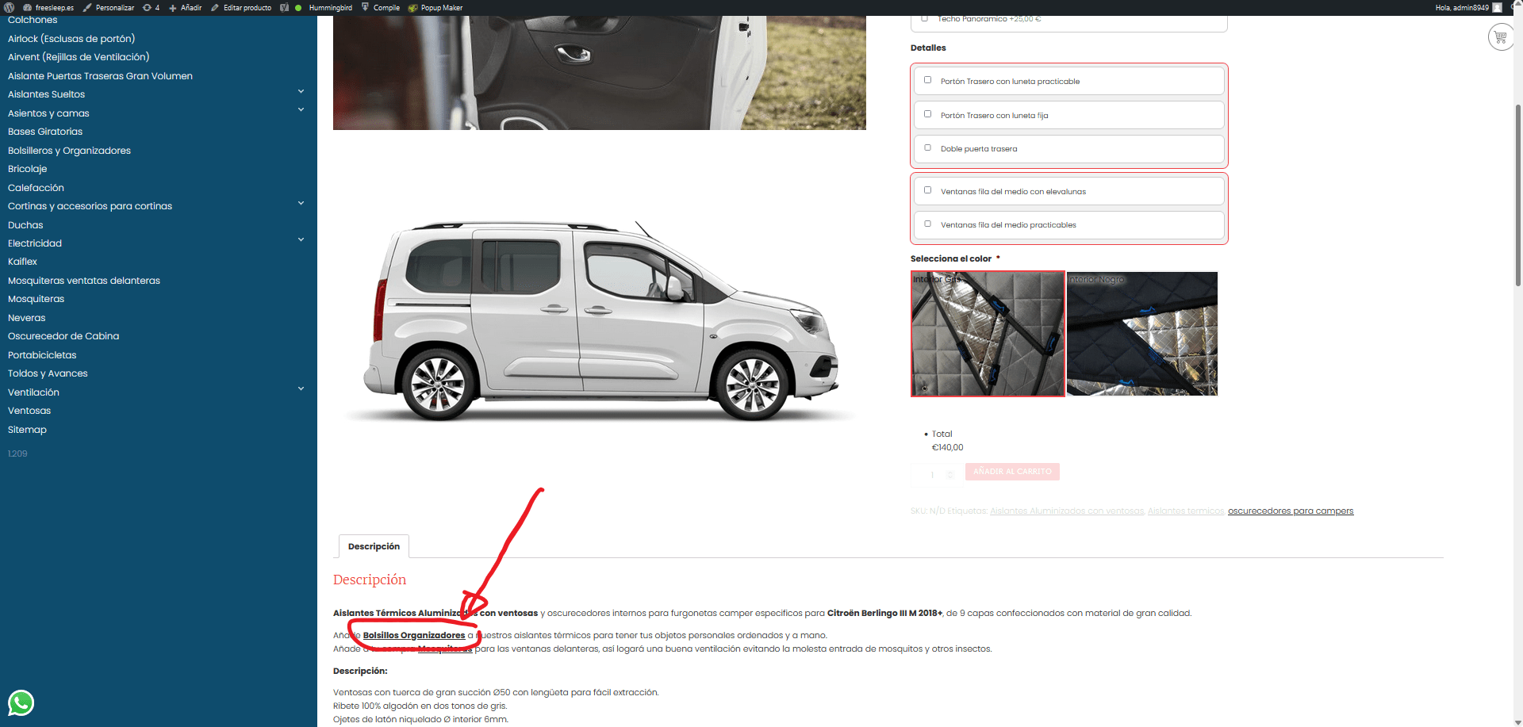This screenshot has height=727, width=1523.
Task: Click the Añadir plus item
Action: coord(185,7)
